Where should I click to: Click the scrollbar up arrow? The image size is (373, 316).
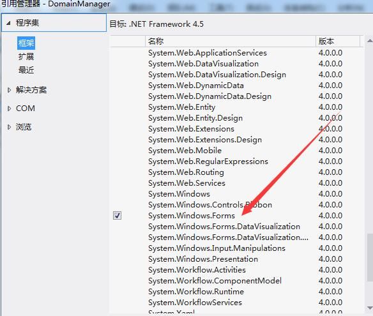[369, 41]
